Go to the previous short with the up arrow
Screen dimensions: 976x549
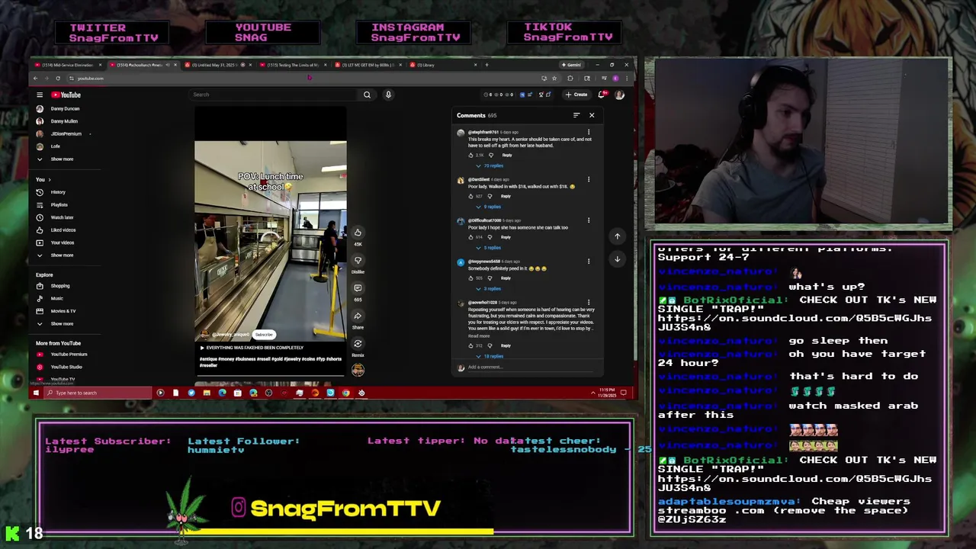tap(618, 236)
